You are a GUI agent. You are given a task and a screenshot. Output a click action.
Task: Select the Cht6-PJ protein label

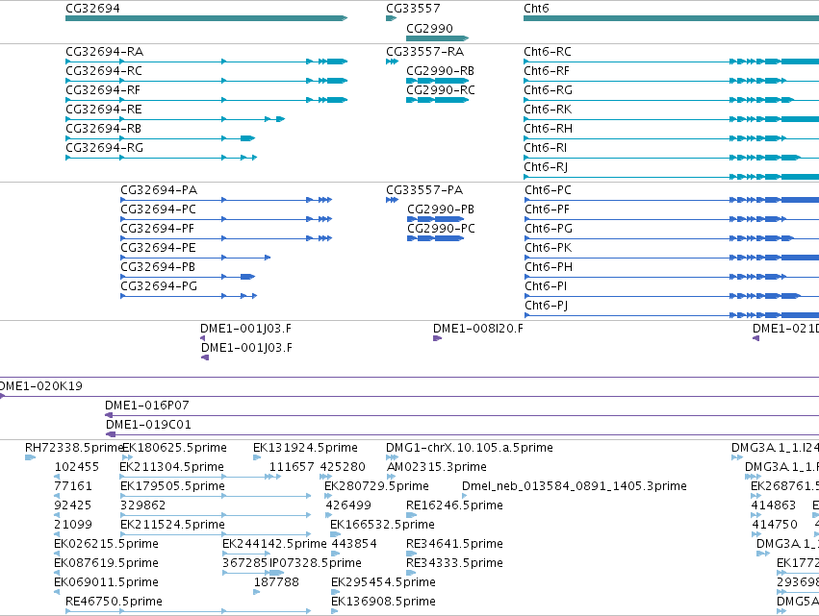tap(546, 306)
